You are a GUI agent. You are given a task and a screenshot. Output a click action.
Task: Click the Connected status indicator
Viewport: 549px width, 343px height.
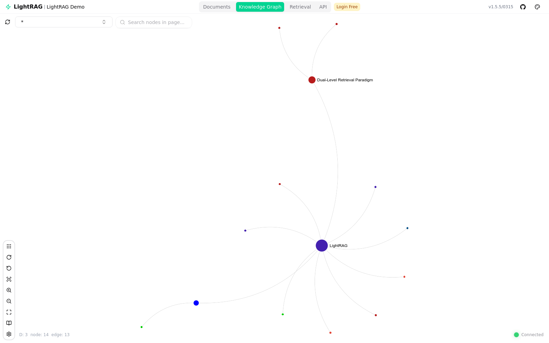[528, 335]
